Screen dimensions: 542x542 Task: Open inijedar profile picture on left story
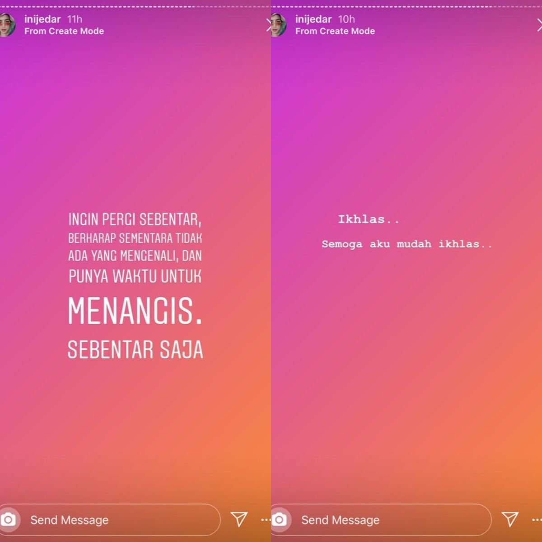click(x=7, y=25)
